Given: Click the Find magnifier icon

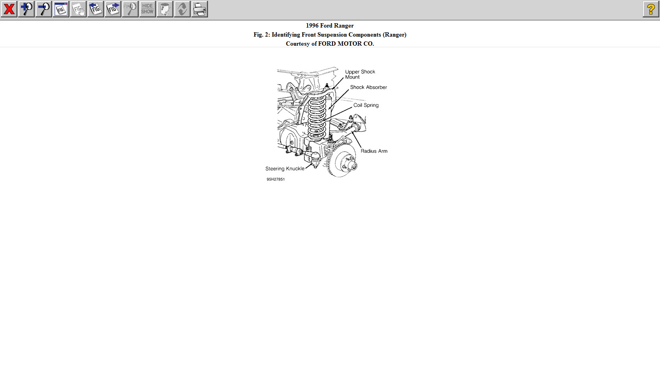Looking at the screenshot, I should 130,9.
